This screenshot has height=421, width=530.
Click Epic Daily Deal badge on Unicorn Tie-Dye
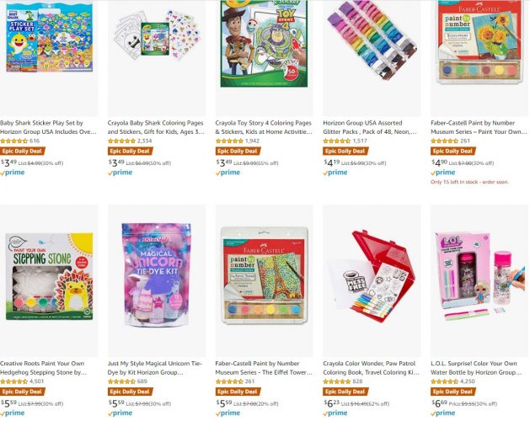[130, 392]
